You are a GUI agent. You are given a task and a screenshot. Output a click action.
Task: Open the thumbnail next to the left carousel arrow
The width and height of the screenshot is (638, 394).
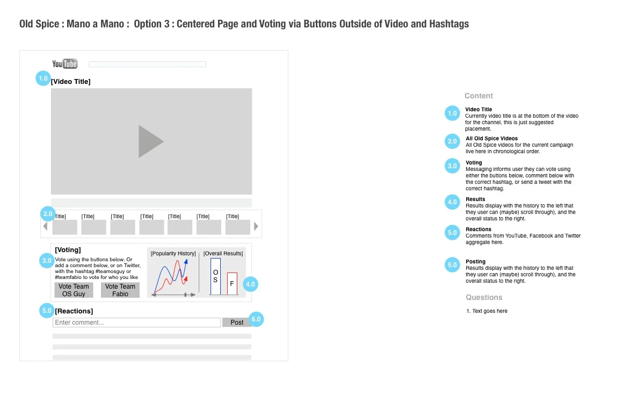[x=64, y=227]
